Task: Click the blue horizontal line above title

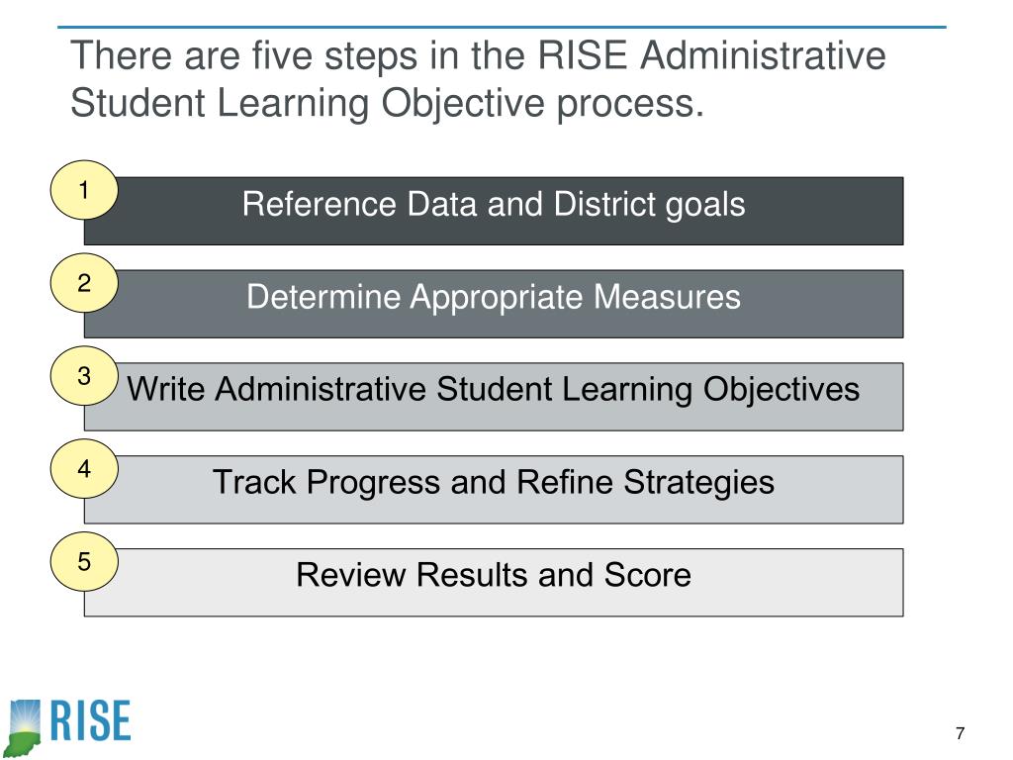Action: pos(502,27)
